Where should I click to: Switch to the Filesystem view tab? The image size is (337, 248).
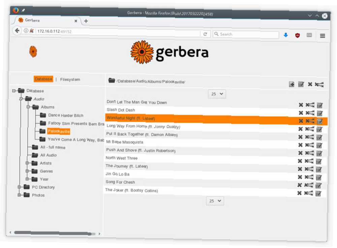point(70,79)
